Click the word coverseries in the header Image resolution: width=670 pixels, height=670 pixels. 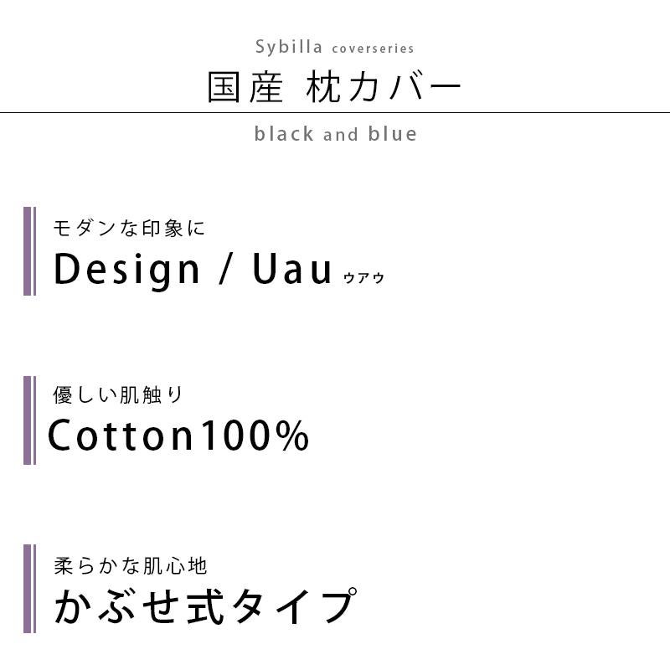tap(373, 49)
